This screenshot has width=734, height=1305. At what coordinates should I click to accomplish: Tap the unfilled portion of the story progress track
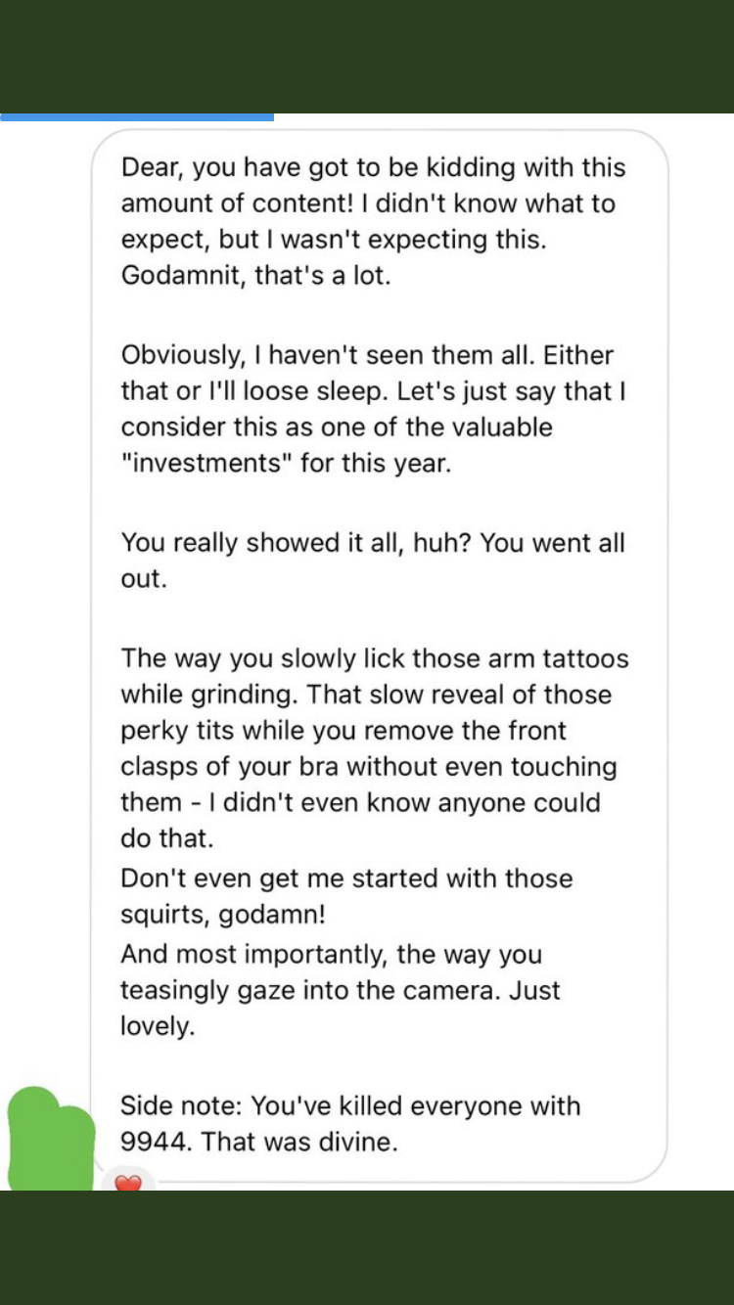click(504, 117)
